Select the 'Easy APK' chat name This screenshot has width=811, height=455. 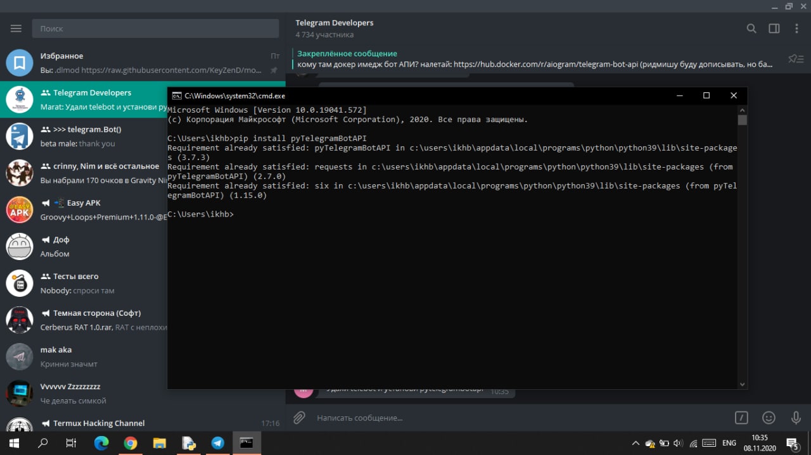[84, 203]
